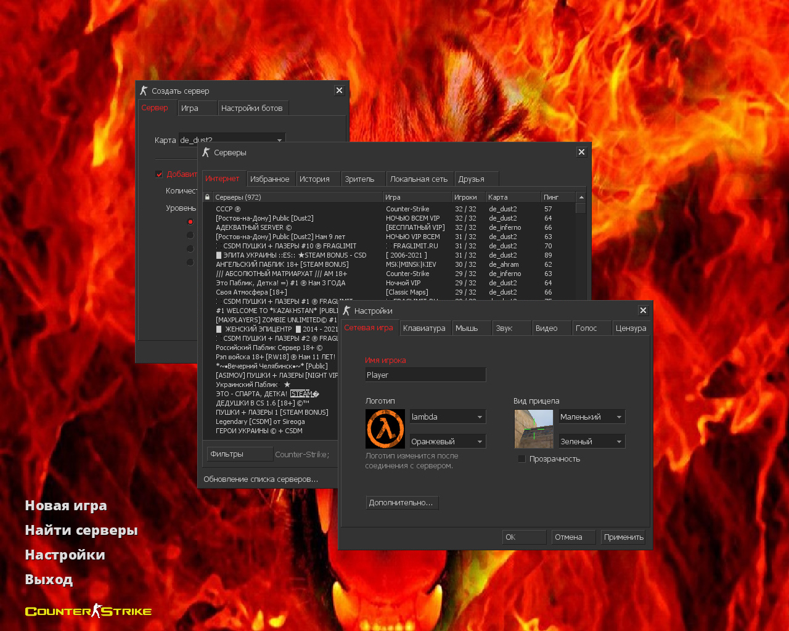Enable the Прозрачность checkbox
Screen dimensions: 789x631
pos(521,459)
